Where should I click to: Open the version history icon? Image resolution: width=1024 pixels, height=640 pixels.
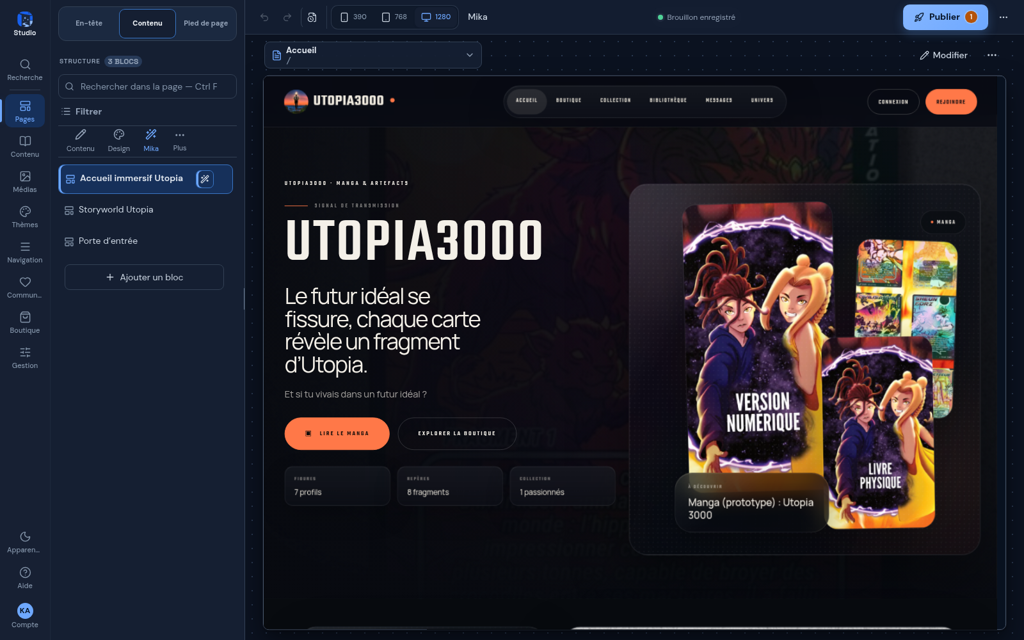pos(312,17)
